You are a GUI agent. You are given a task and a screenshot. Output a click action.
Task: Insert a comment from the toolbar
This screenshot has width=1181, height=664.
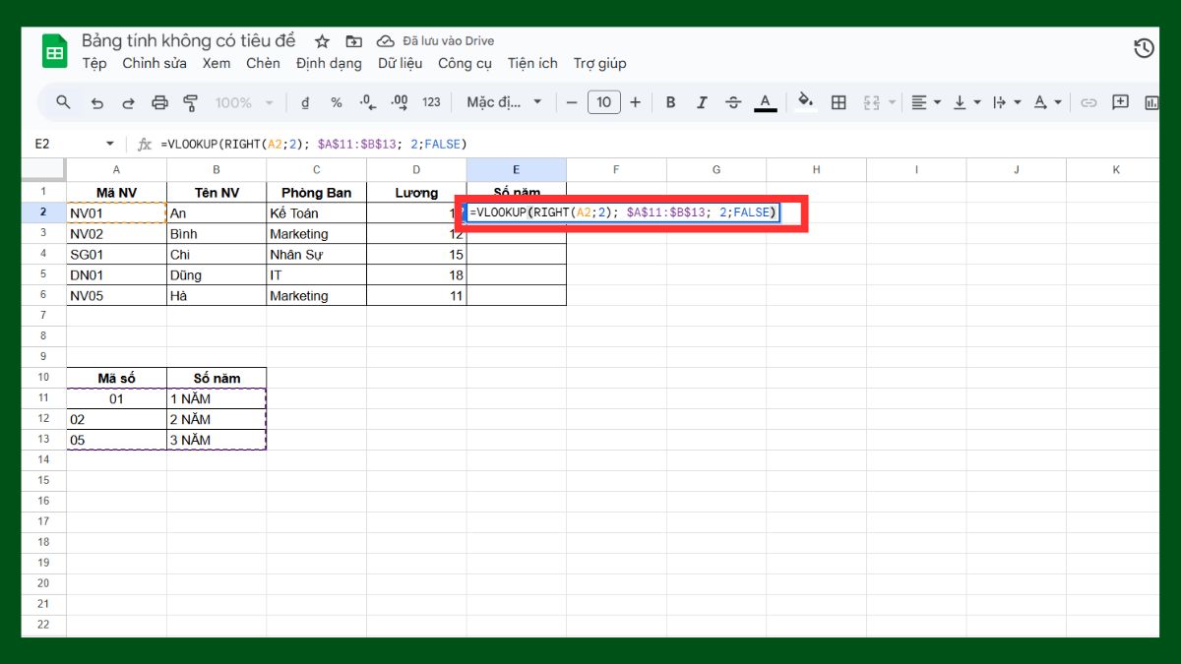1121,101
